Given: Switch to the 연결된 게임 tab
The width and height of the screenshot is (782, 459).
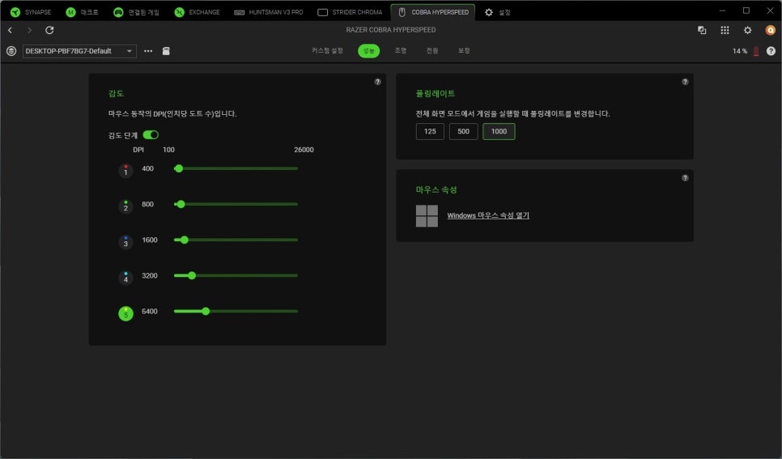Looking at the screenshot, I should click(x=136, y=12).
